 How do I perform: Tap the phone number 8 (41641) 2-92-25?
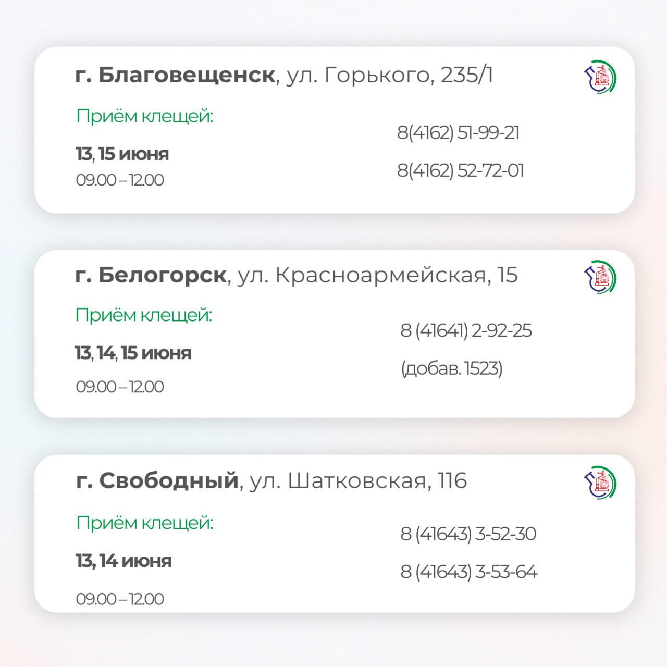[x=466, y=330]
